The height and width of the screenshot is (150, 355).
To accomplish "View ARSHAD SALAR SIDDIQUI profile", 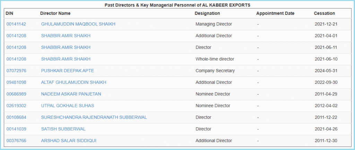I will 69,141.
